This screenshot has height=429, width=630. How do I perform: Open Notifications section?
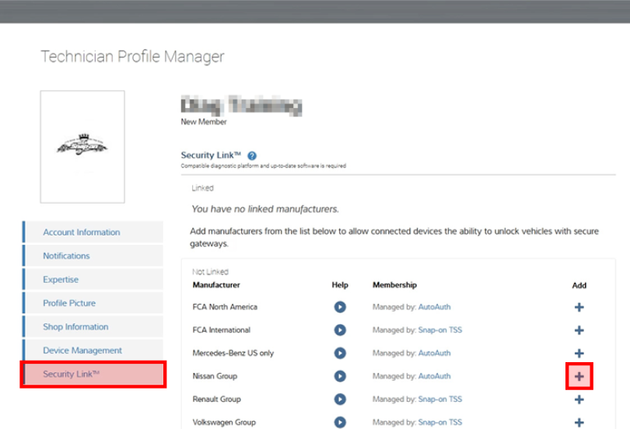click(93, 256)
